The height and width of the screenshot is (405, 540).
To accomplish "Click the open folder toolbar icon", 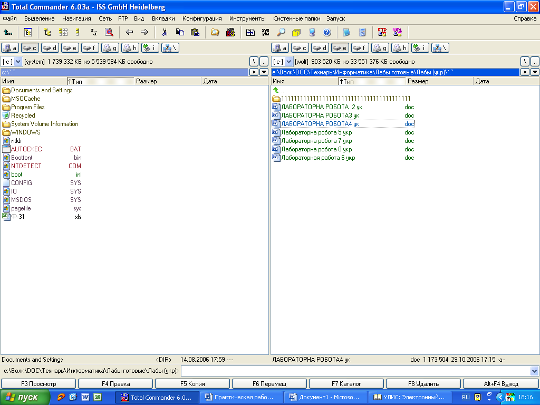I will pos(215,32).
